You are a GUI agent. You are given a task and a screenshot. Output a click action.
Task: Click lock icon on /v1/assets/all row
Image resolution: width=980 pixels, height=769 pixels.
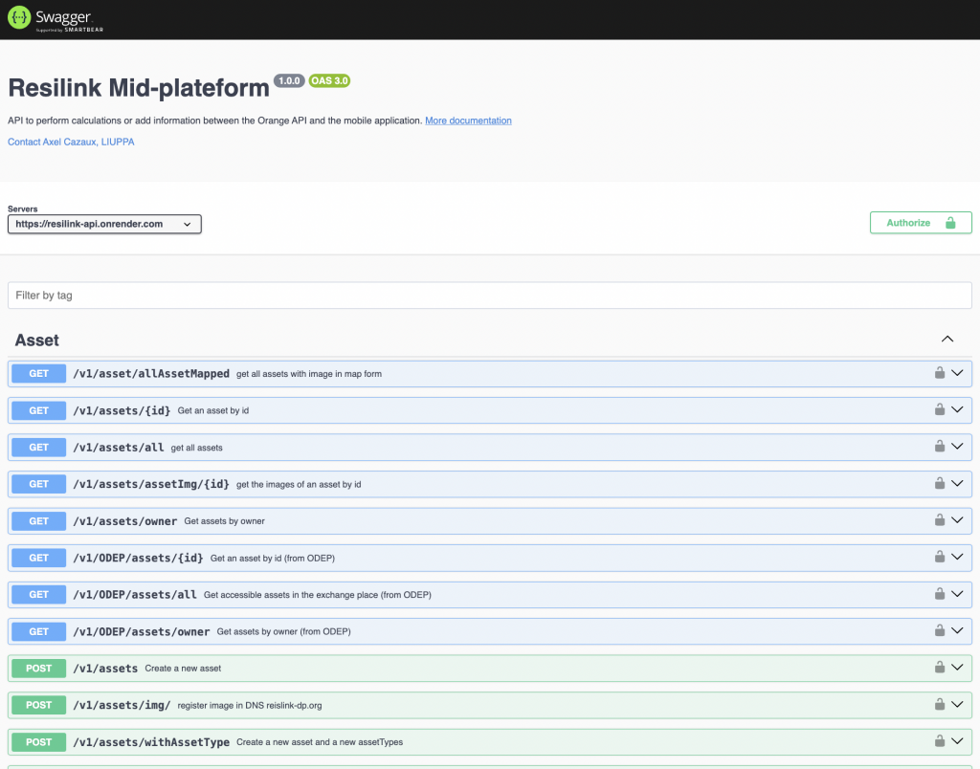(x=940, y=447)
